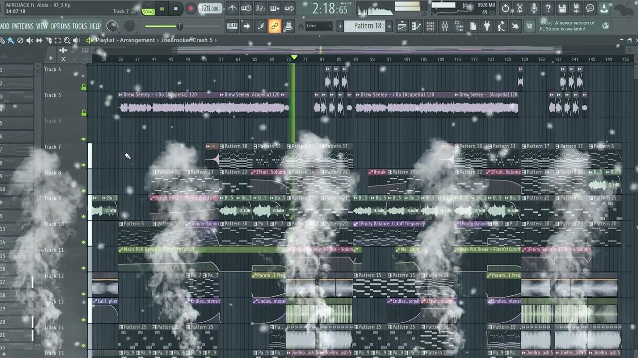638x358 pixels.
Task: Open the plugin picker plug icon
Action: (x=487, y=26)
